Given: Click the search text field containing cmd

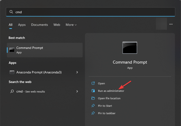Looking at the screenshot, I should click(x=90, y=12).
